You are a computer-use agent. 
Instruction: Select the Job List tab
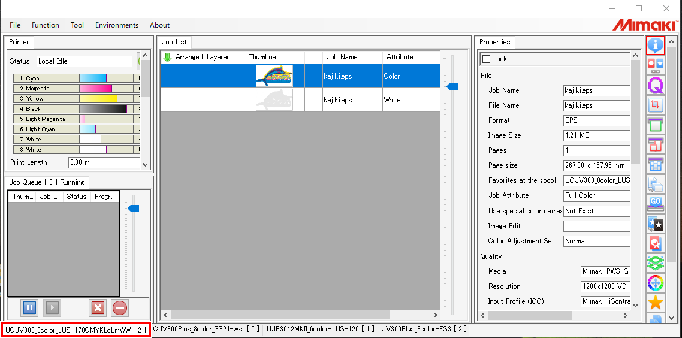click(x=174, y=42)
